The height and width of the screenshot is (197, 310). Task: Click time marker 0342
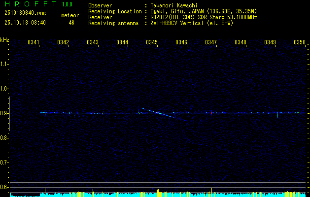pos(63,42)
